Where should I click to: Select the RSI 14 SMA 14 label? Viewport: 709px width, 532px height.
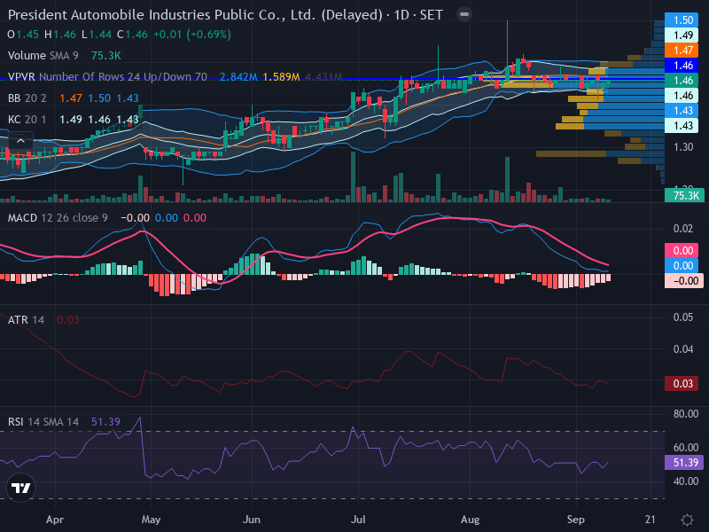(x=43, y=422)
